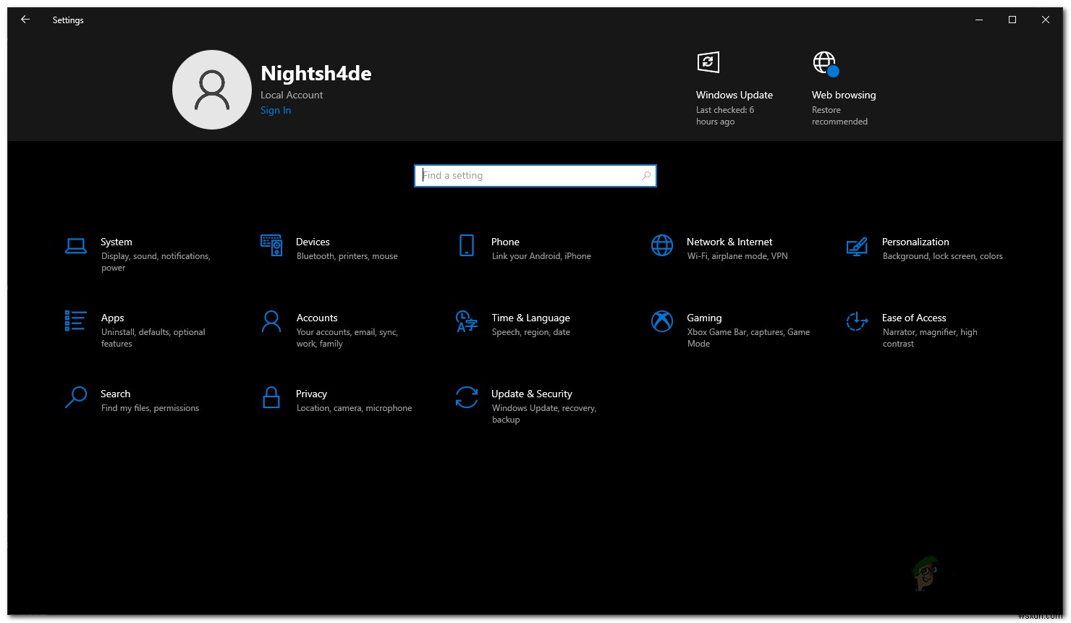Open Network & Internet settings
This screenshot has height=623, width=1071.
pyautogui.click(x=729, y=248)
